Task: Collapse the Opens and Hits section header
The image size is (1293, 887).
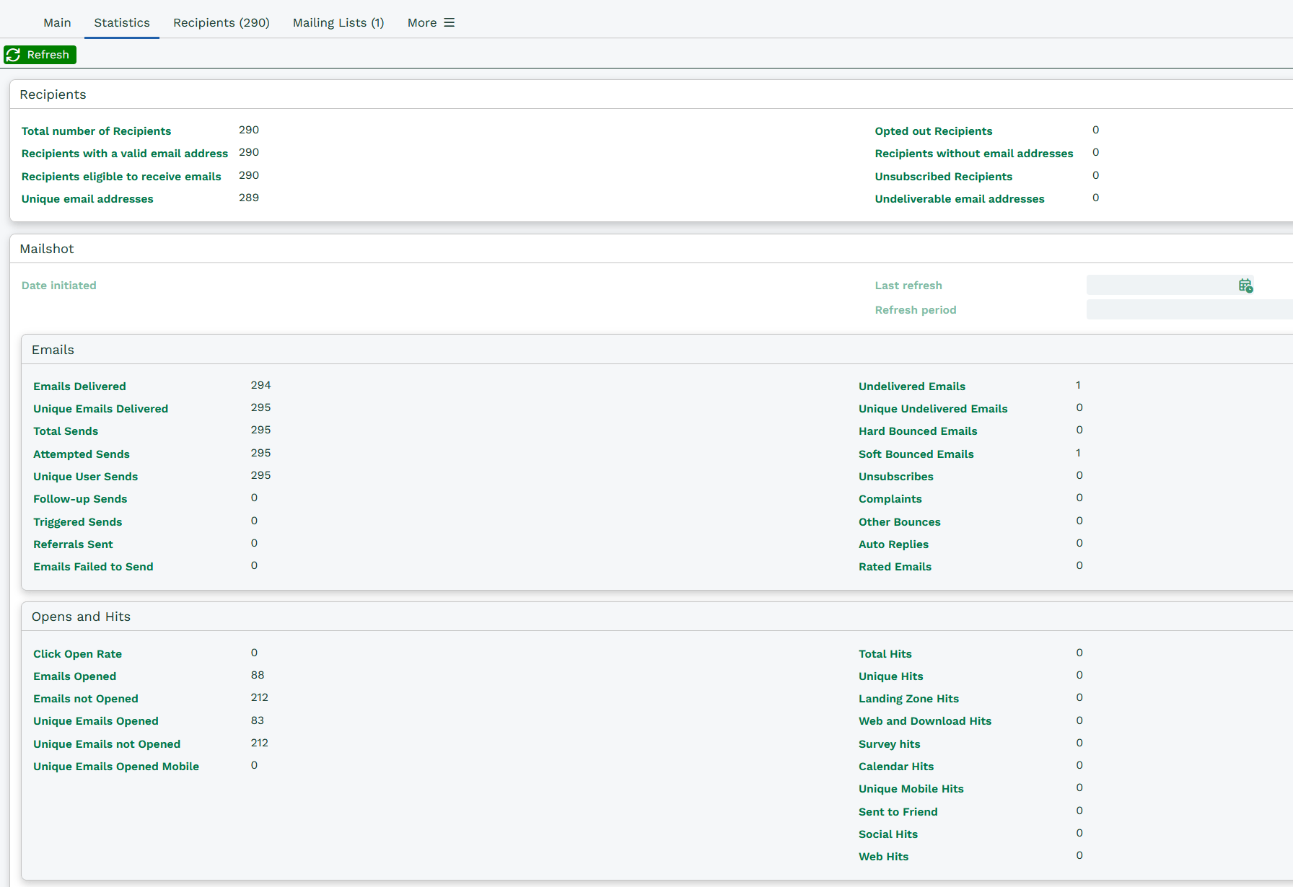Action: [81, 617]
